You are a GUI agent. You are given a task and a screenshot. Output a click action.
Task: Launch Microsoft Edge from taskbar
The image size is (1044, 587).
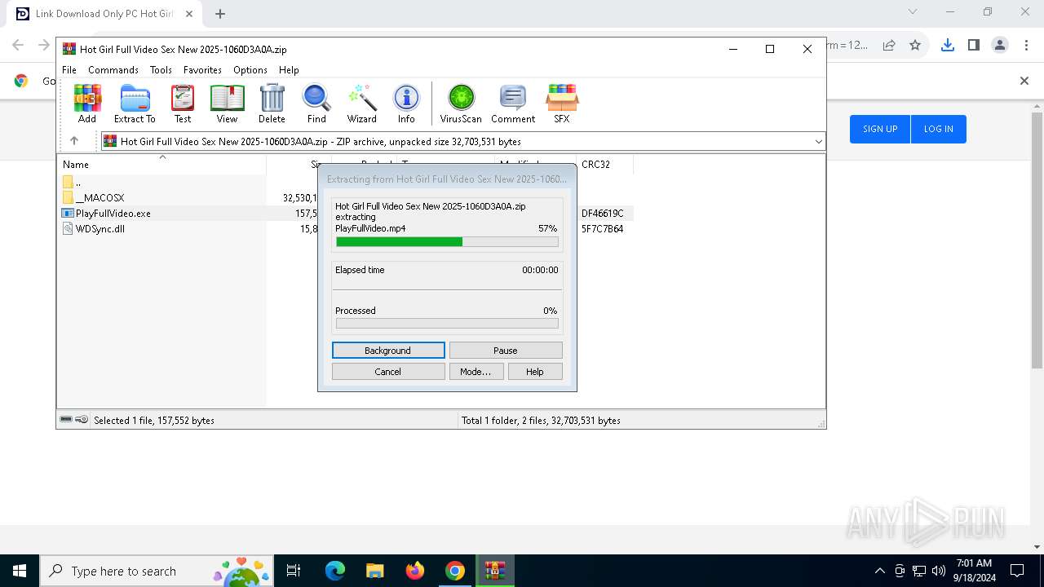click(x=335, y=571)
